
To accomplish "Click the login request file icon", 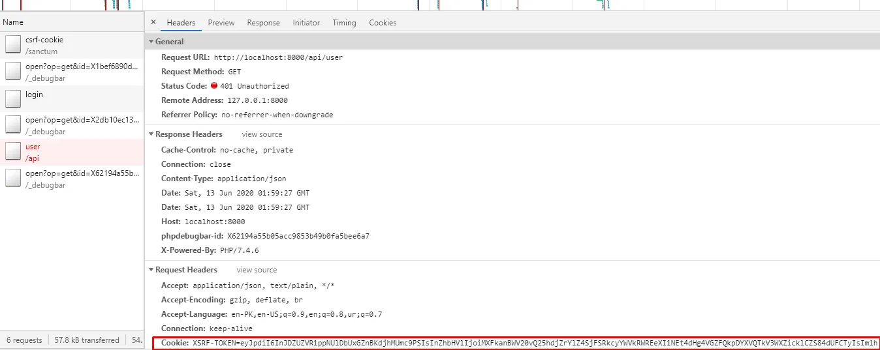I will click(13, 98).
